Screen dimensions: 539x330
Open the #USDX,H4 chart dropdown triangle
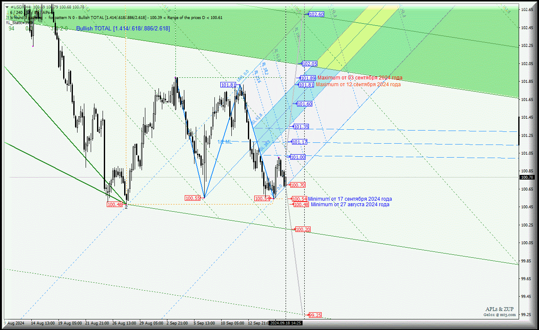pos(7,7)
